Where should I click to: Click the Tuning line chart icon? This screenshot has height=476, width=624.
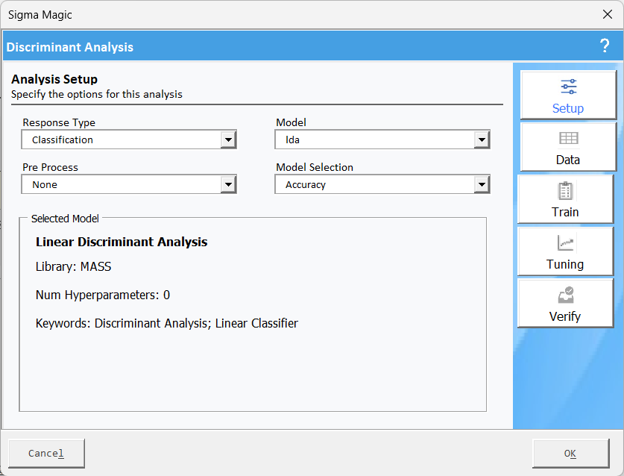[565, 242]
